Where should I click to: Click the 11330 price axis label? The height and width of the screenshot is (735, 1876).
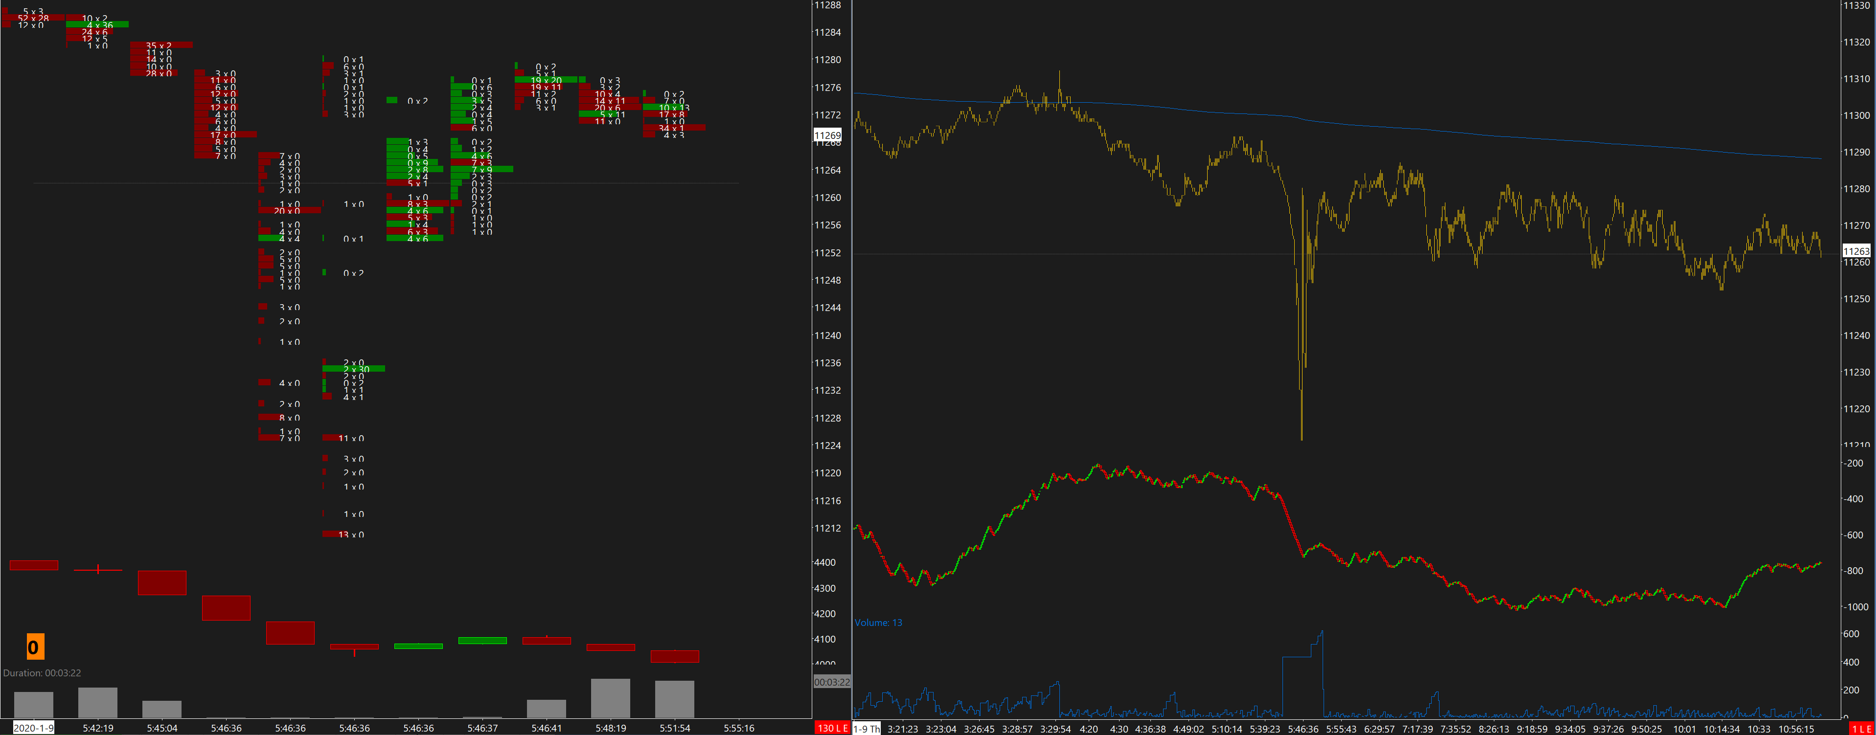[x=1855, y=5]
